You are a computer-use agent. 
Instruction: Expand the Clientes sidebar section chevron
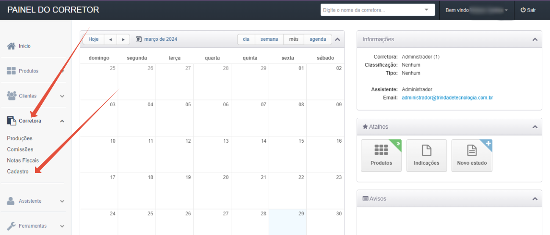tap(62, 96)
